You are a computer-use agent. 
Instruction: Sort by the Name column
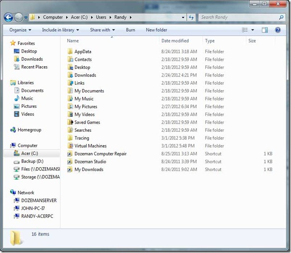73,41
